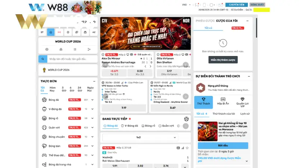Switch live list to Bóng rổ tab
The width and height of the screenshot is (299, 168).
[148, 126]
